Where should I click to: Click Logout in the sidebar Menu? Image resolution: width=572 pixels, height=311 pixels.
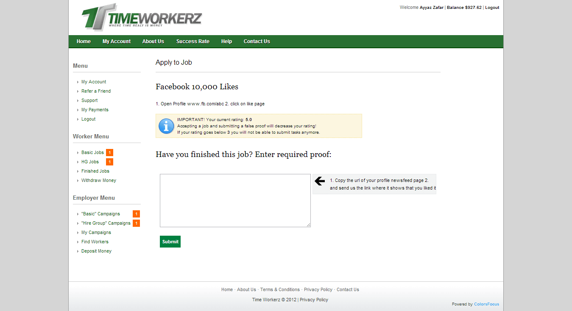click(x=89, y=119)
